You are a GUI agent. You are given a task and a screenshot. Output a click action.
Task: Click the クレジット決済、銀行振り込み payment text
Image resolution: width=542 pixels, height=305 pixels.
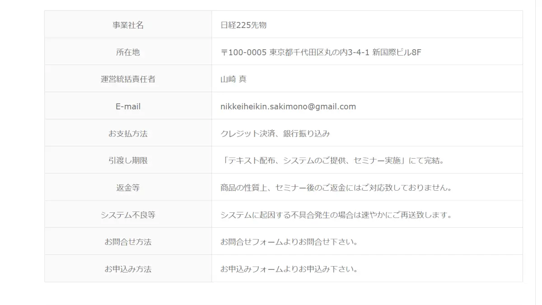(x=275, y=134)
